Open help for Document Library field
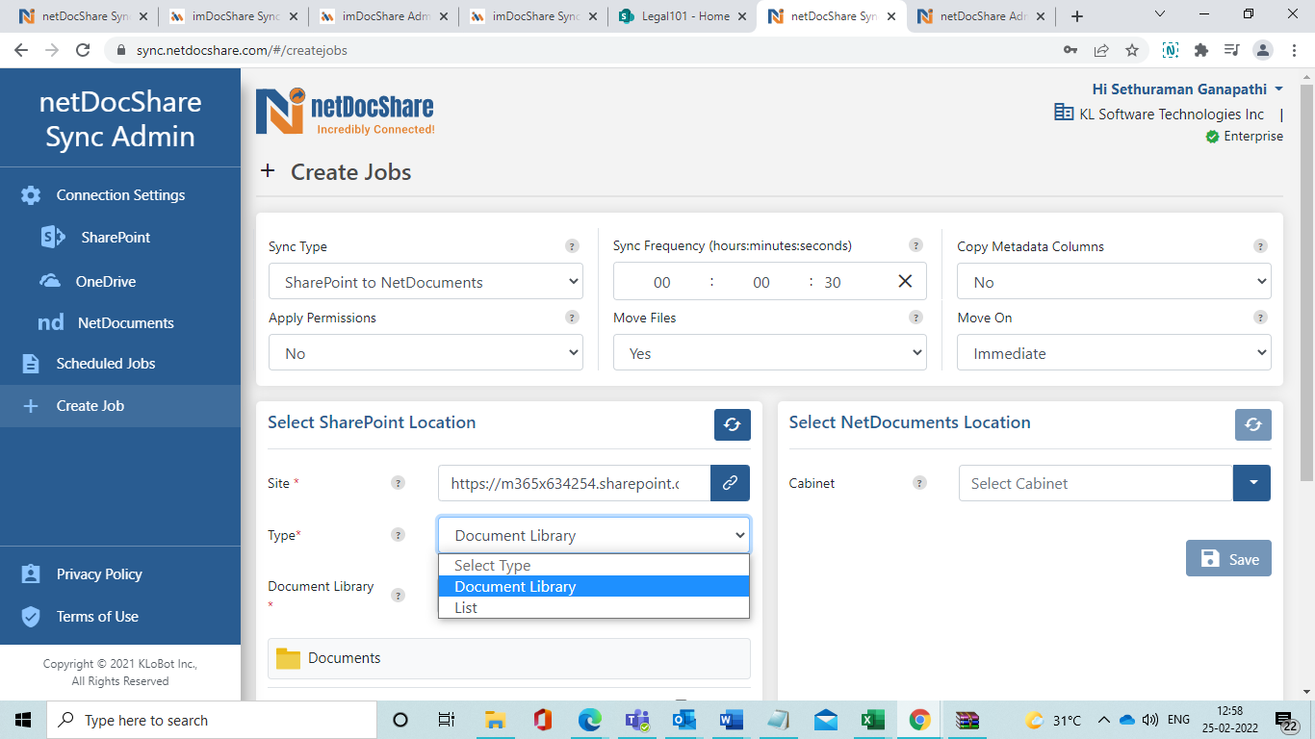 click(398, 596)
